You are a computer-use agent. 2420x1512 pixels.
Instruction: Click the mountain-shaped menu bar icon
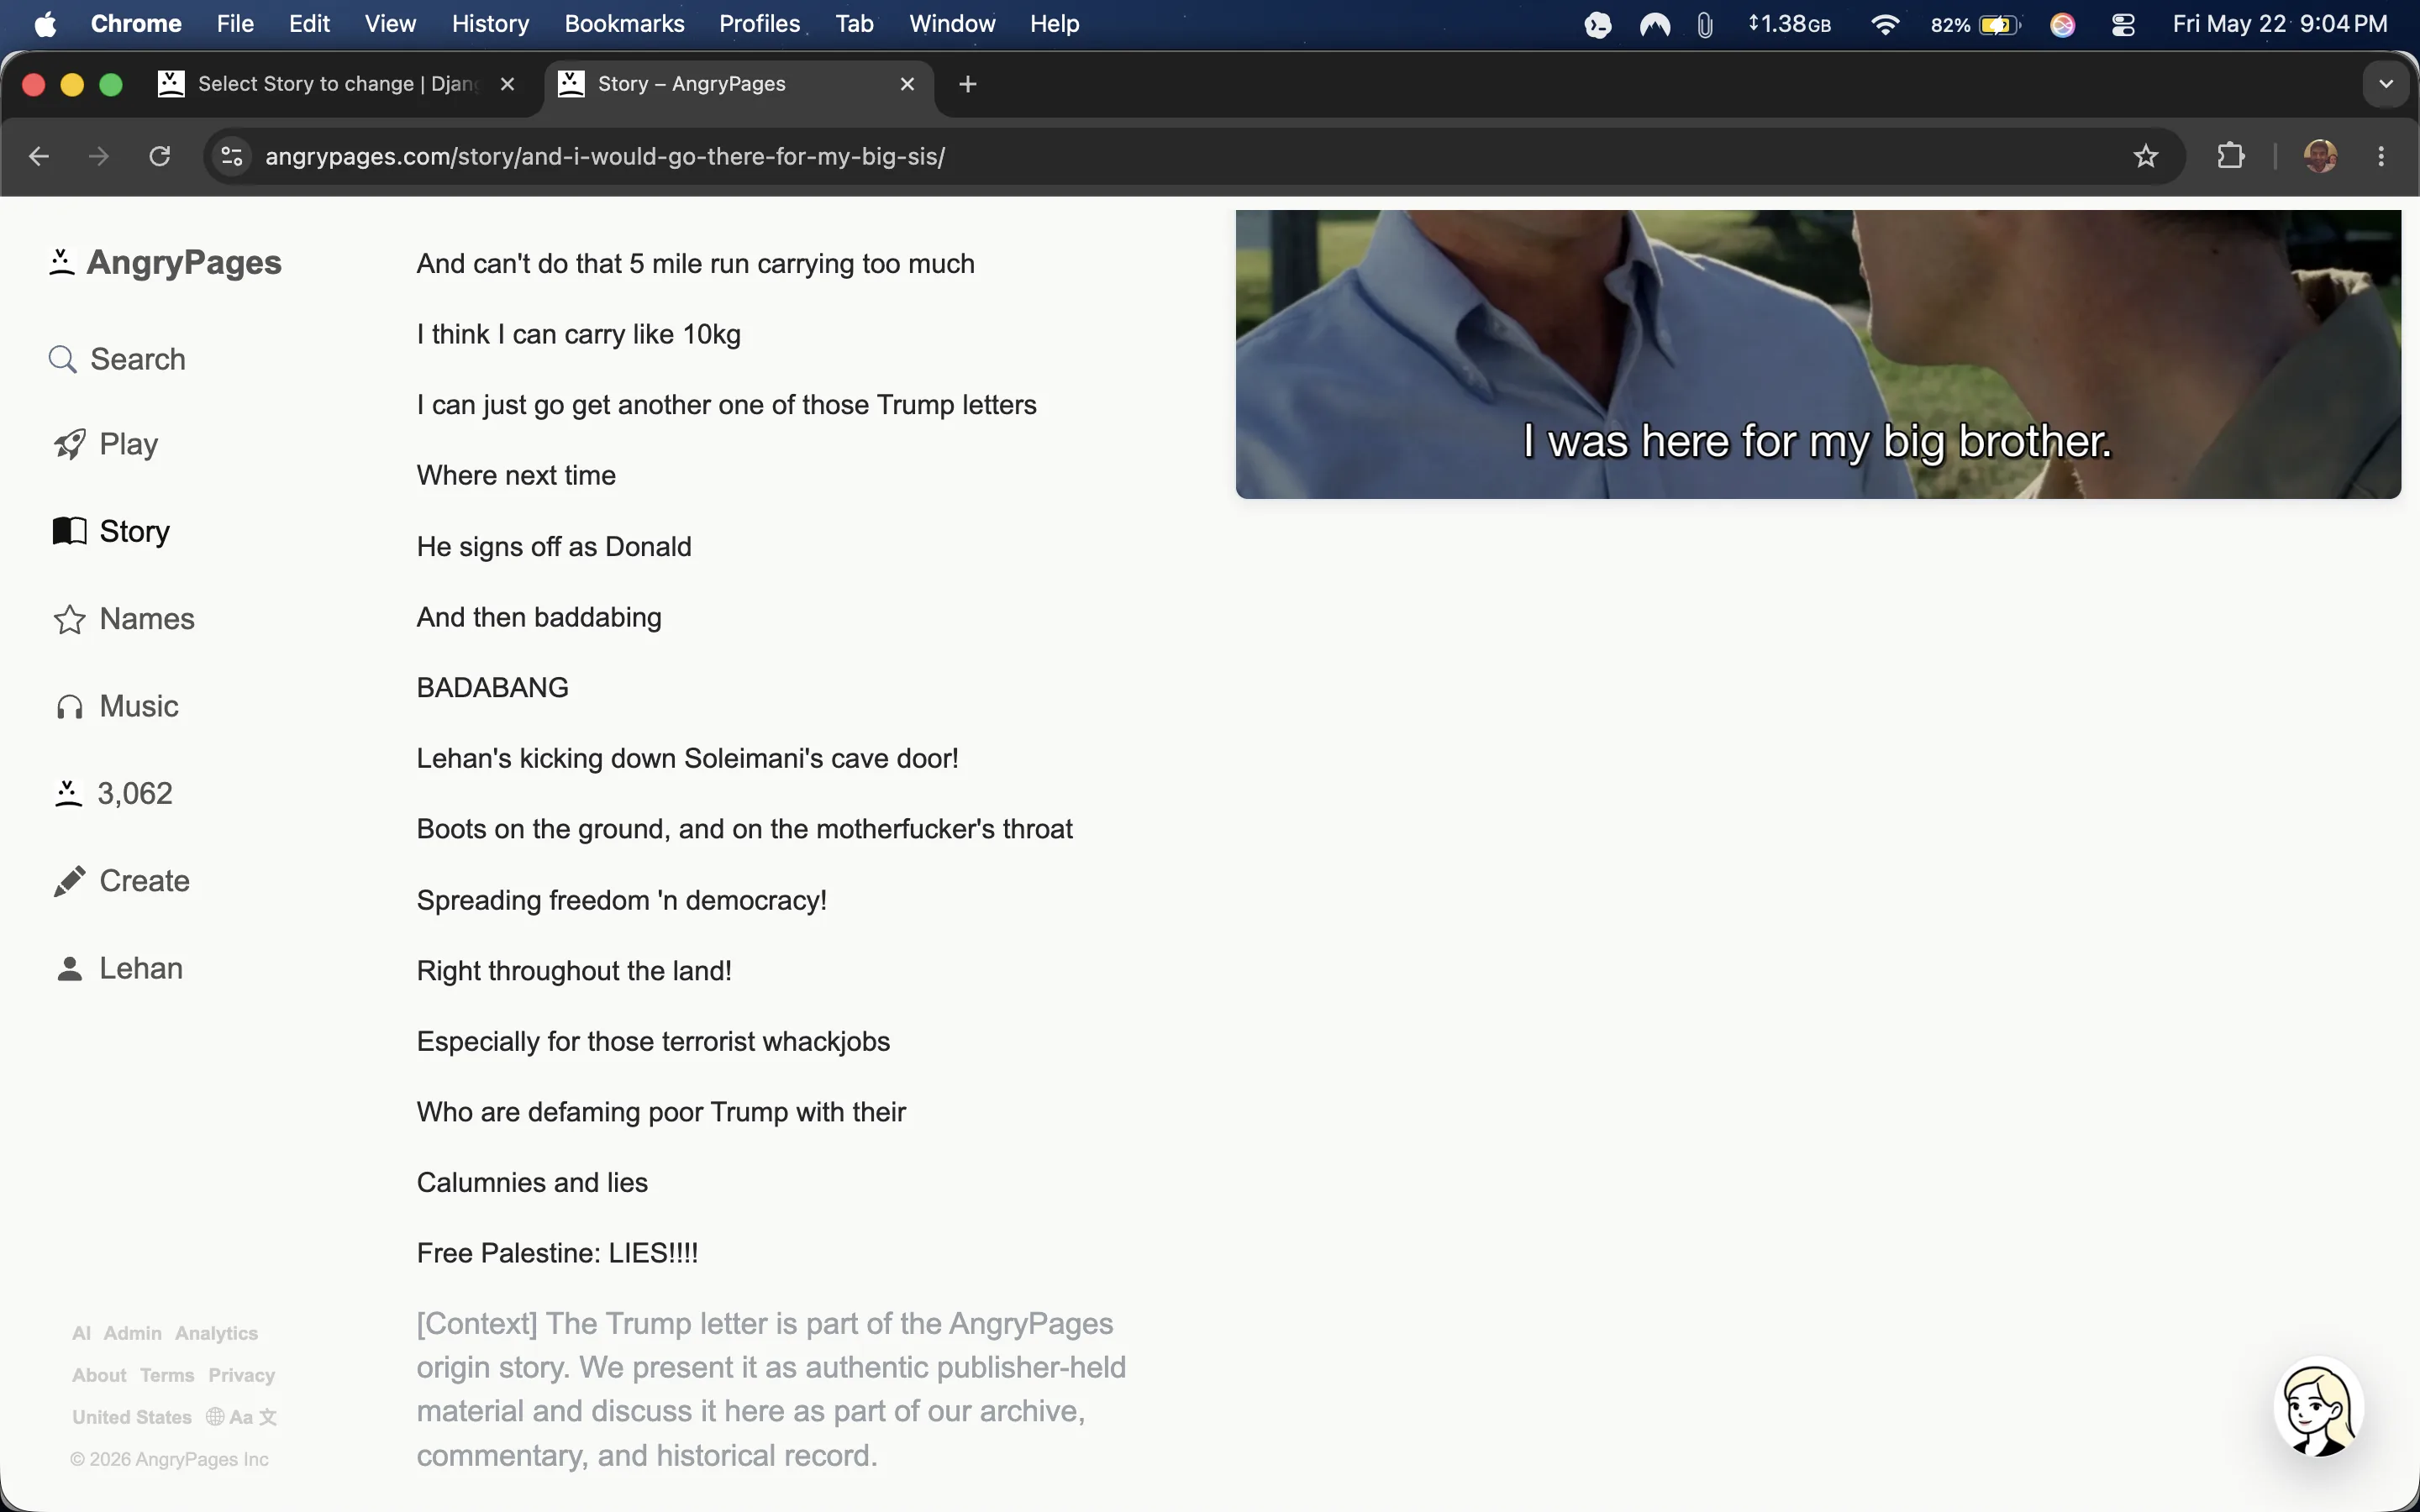(x=1655, y=24)
